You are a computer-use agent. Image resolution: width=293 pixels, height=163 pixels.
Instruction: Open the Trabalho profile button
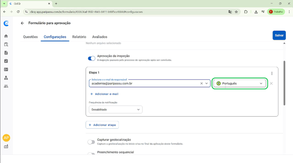pyautogui.click(x=276, y=12)
